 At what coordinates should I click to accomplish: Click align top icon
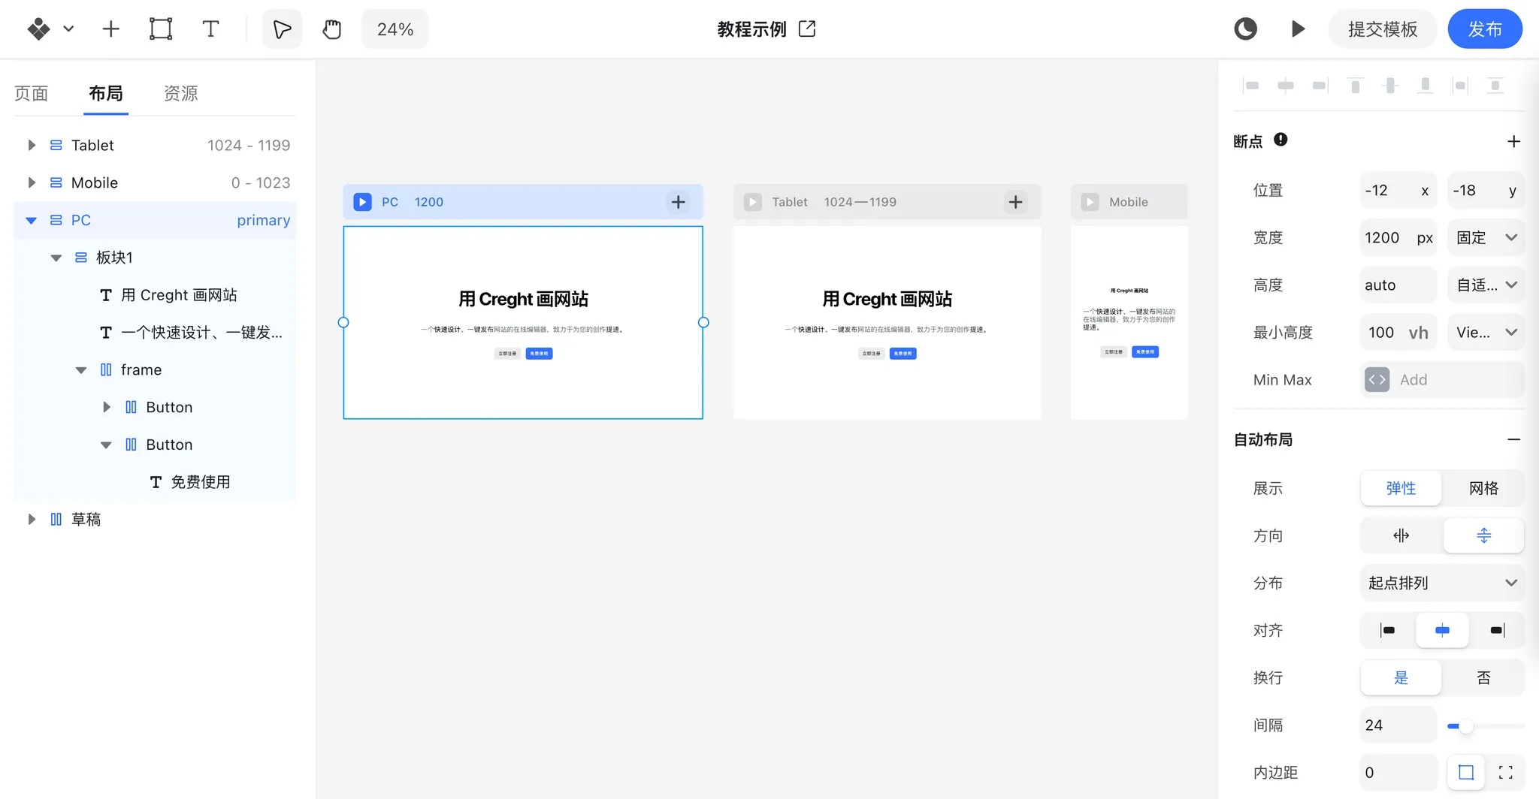click(1356, 86)
